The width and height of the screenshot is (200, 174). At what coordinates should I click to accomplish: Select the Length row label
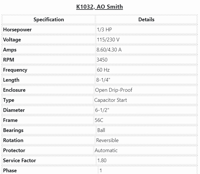click(x=11, y=80)
